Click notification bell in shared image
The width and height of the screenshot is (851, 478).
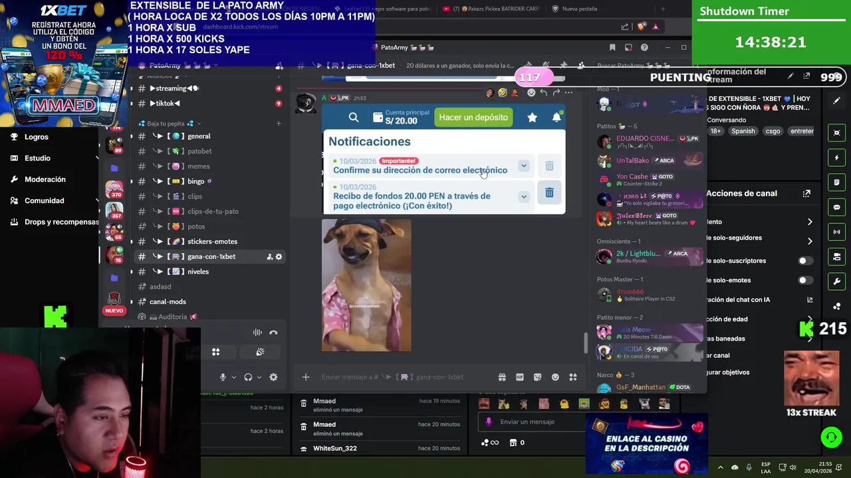coord(556,118)
